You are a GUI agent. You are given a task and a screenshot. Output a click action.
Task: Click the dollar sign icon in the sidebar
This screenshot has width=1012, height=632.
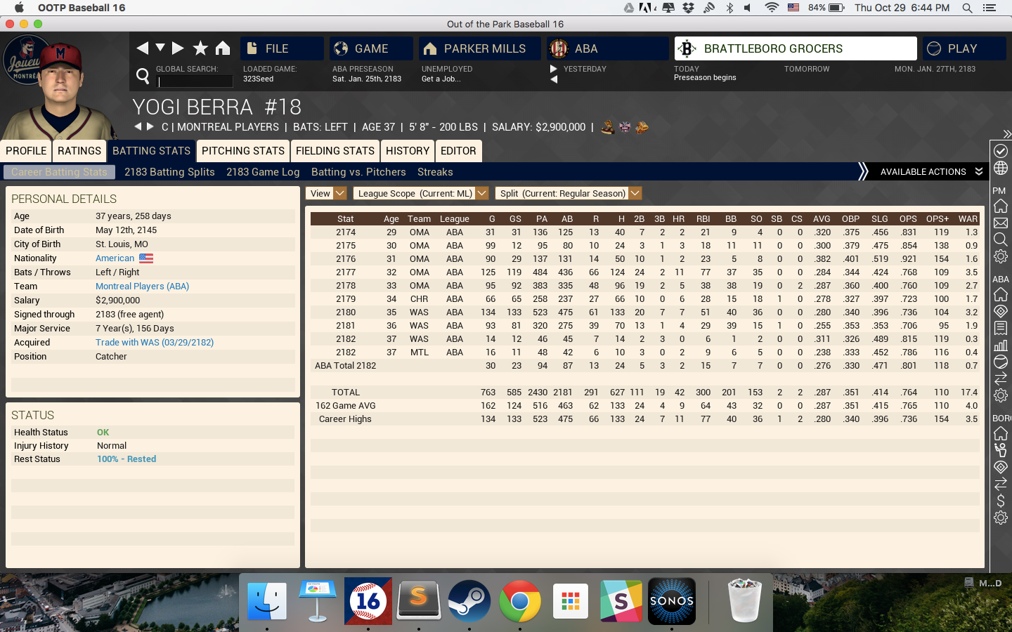click(1001, 501)
